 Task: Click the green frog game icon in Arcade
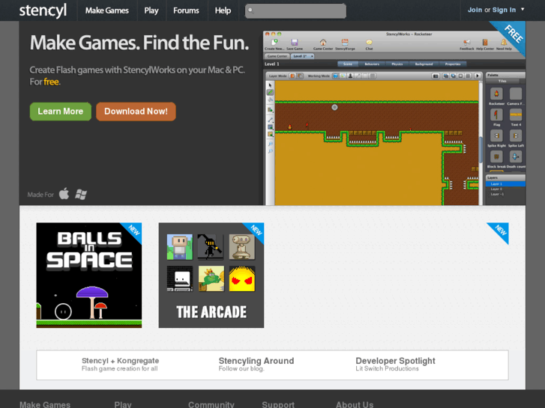tap(211, 278)
